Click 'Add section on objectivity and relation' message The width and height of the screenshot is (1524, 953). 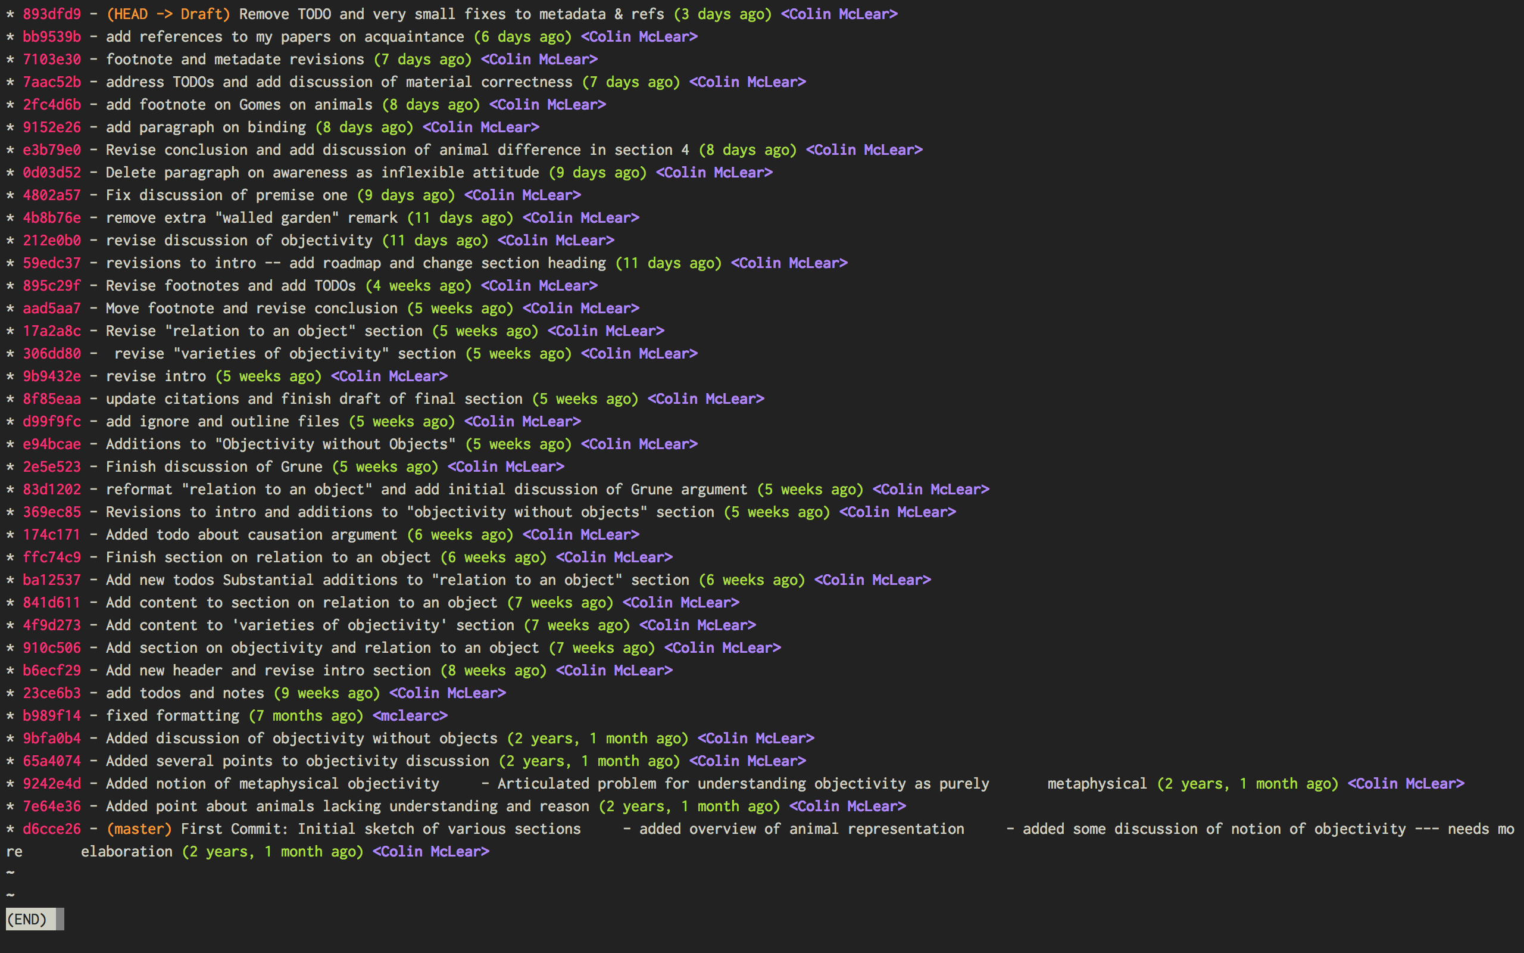[323, 649]
